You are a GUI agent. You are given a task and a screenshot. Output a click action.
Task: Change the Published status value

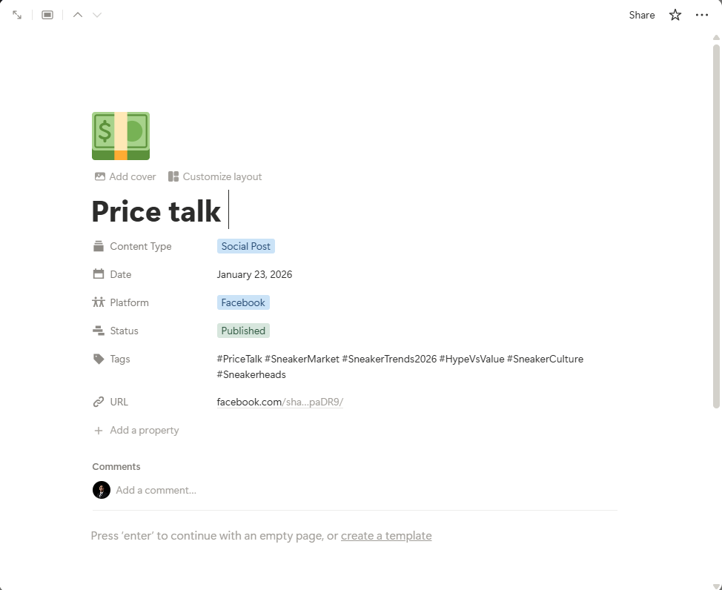243,331
